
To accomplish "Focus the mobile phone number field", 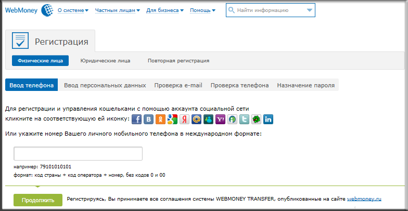I will 78,154.
